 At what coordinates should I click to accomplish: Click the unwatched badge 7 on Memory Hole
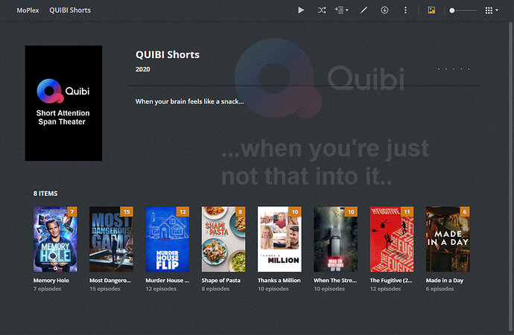tap(72, 211)
